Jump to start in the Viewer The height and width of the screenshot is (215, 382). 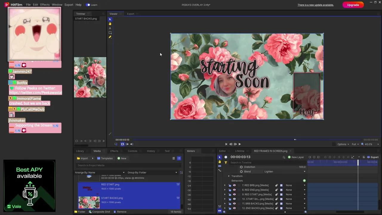(226, 144)
